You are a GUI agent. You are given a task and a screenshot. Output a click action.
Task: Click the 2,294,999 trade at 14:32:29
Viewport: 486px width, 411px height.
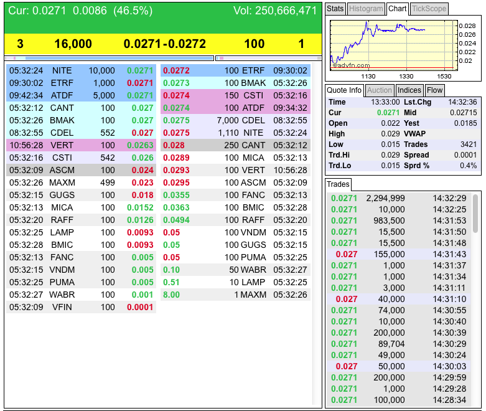(399, 198)
